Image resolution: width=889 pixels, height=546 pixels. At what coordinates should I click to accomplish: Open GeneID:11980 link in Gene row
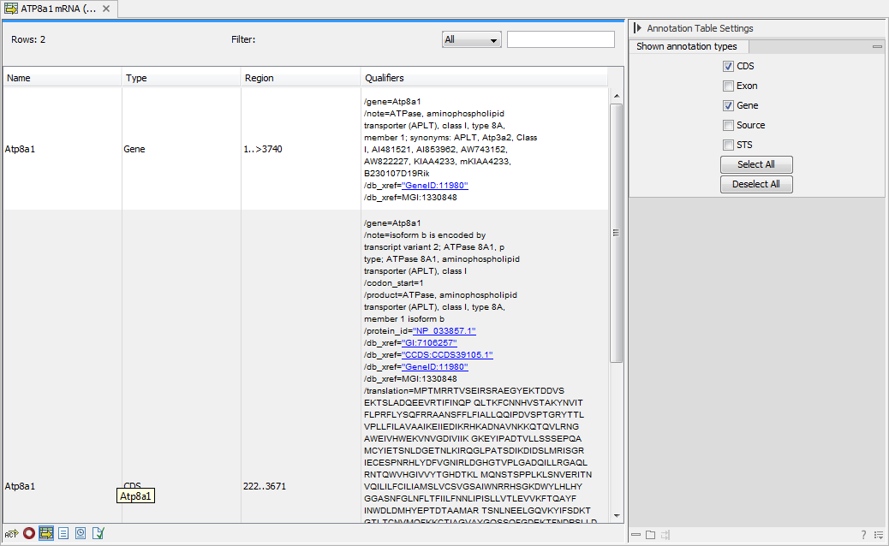coord(435,185)
